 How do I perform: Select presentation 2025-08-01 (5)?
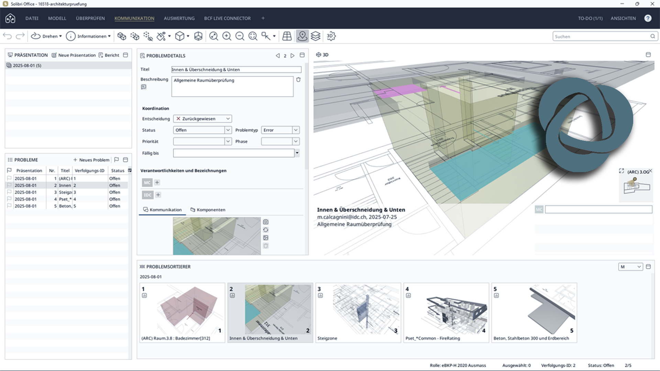pyautogui.click(x=68, y=65)
